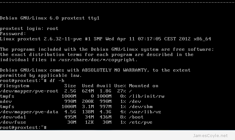
Task: Click the 'Size' column header
Action: coord(70,86)
